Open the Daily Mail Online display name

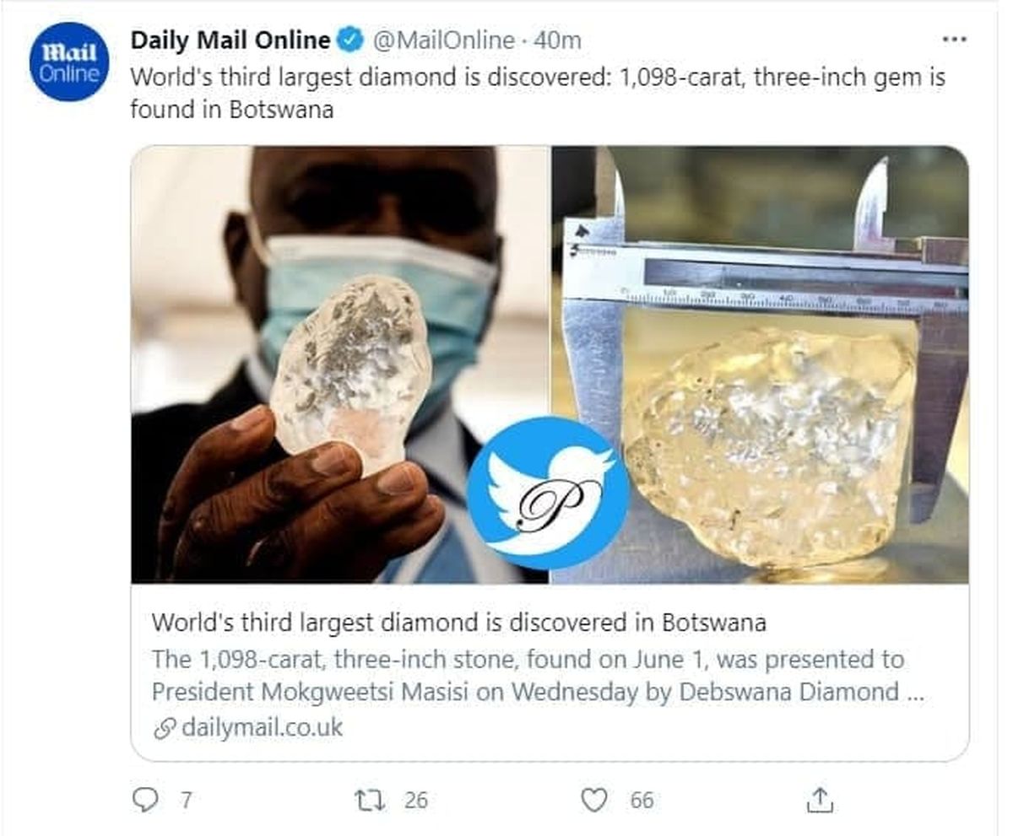pos(230,40)
